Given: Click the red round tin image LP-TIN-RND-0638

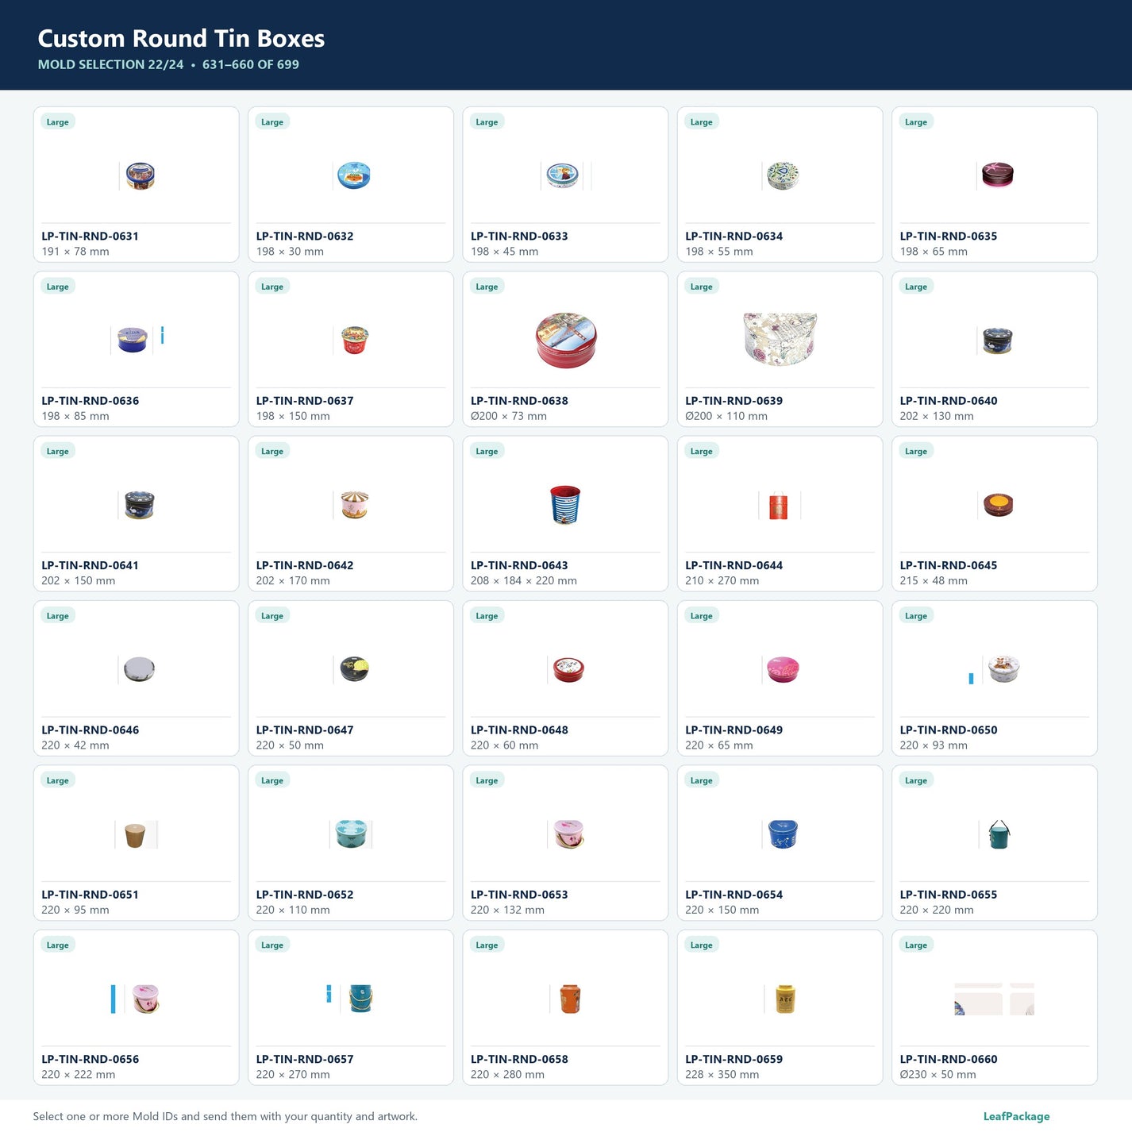Looking at the screenshot, I should point(565,340).
